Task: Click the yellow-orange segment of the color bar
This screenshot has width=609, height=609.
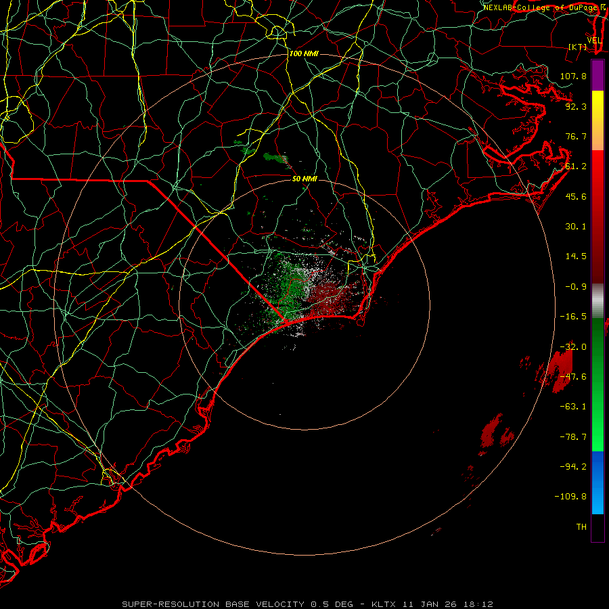Action: (x=597, y=120)
